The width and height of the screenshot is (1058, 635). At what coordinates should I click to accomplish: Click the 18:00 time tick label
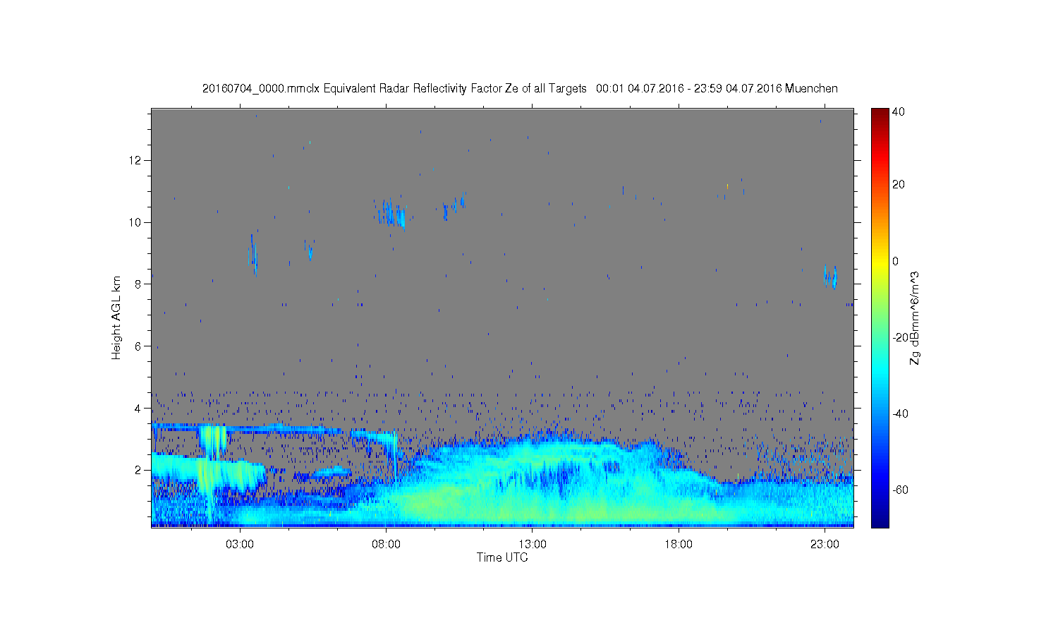(679, 545)
